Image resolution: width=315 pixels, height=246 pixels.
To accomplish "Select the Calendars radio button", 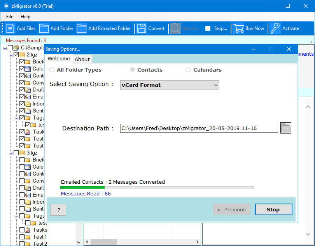I will coord(188,70).
